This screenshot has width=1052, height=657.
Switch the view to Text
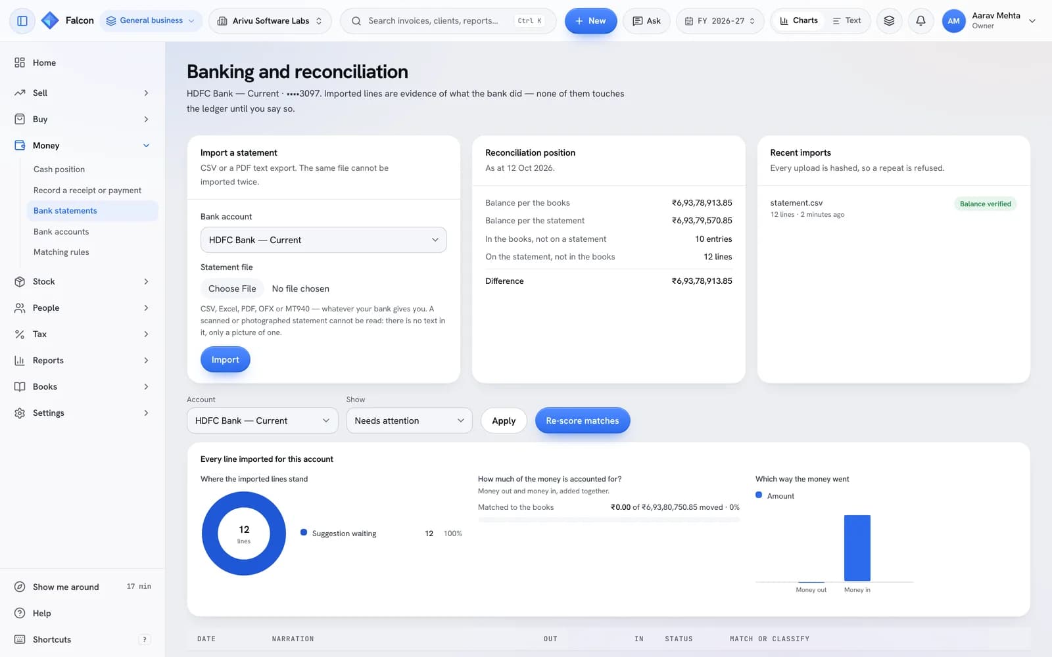[x=847, y=20]
